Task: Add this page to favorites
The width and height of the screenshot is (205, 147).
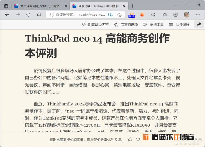Action: 119,15
